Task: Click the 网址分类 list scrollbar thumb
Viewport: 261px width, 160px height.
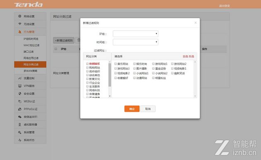Action: coord(110,75)
